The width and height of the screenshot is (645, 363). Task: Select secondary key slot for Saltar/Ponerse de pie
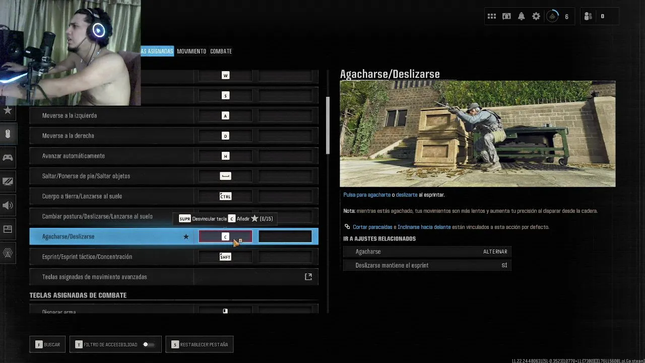285,176
